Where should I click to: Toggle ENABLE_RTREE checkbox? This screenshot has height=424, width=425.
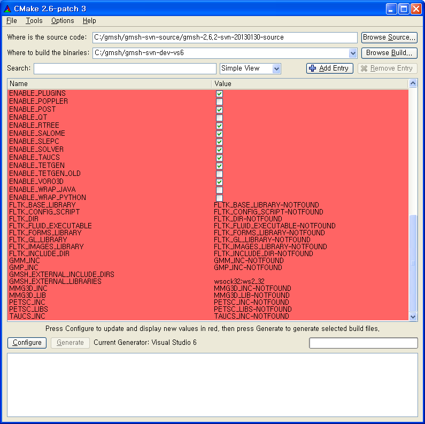pyautogui.click(x=219, y=126)
